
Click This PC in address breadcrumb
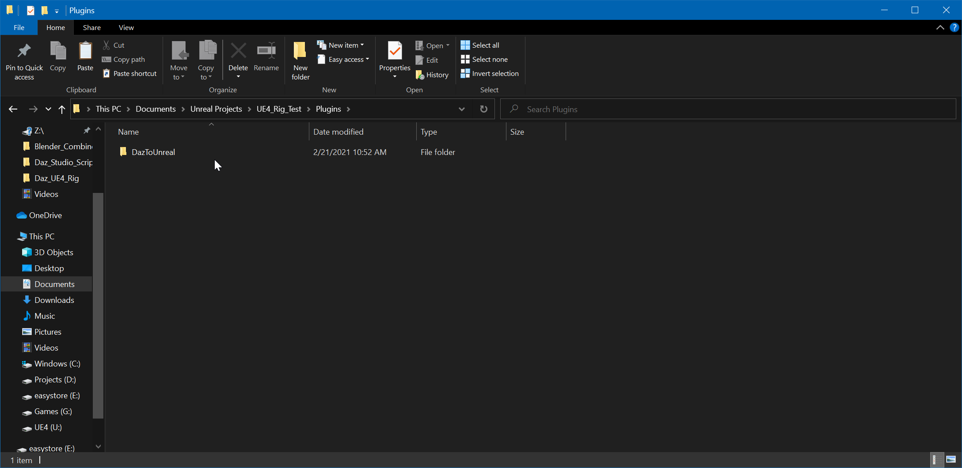pos(108,109)
